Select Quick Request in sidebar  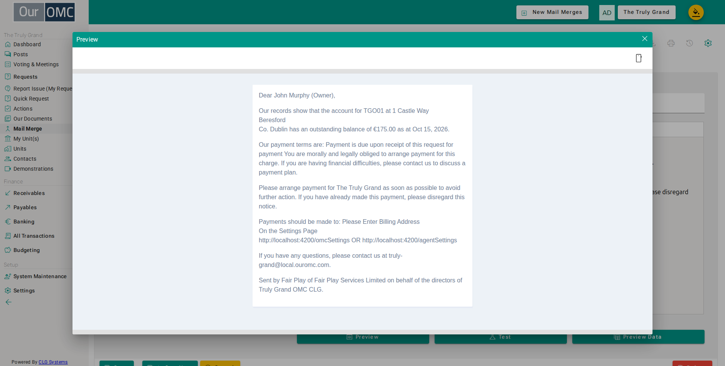coord(31,99)
